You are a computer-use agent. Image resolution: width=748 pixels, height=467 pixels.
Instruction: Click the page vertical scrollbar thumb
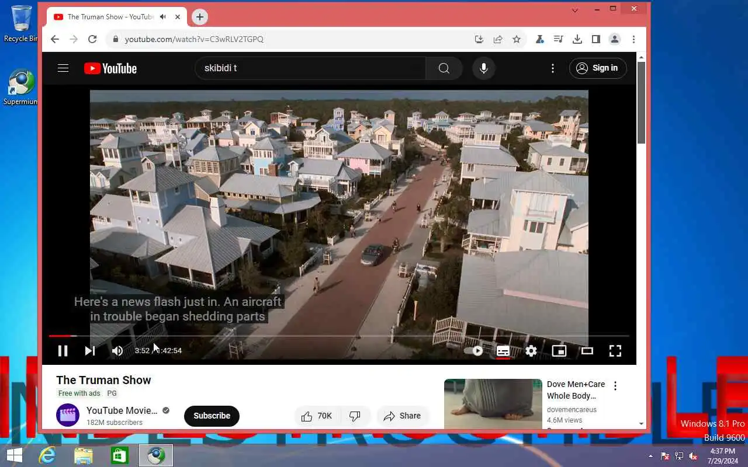click(x=641, y=103)
